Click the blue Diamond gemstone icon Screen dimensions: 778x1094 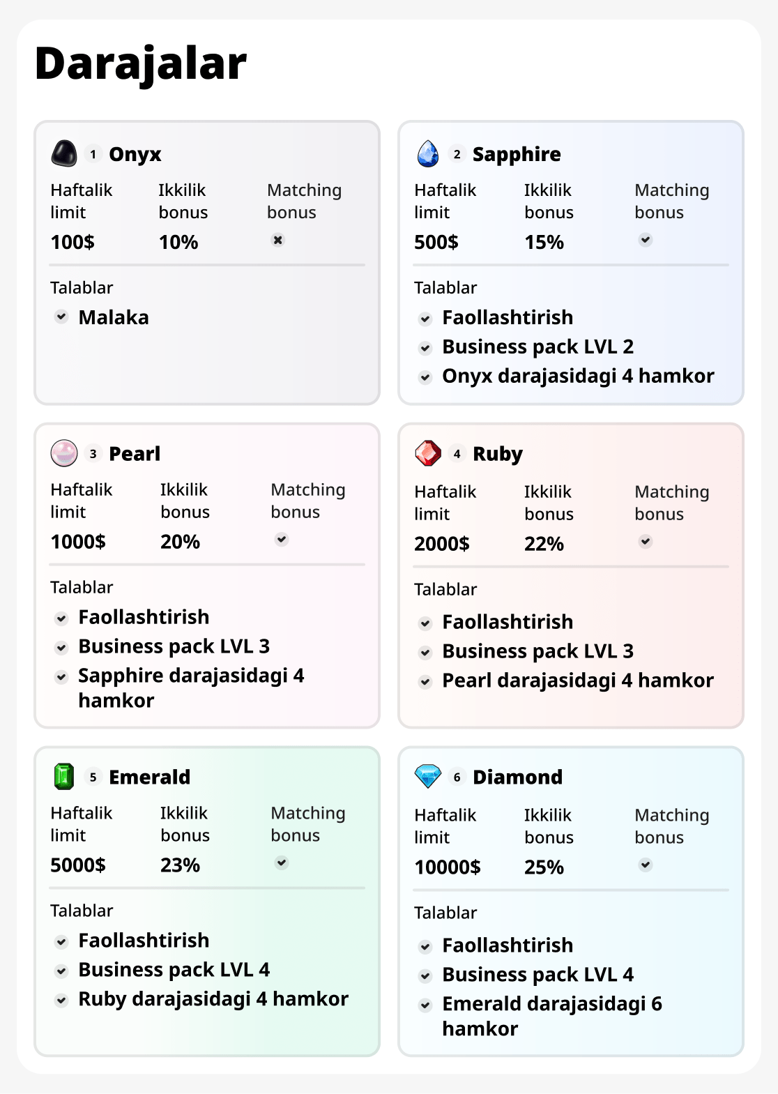click(x=428, y=776)
